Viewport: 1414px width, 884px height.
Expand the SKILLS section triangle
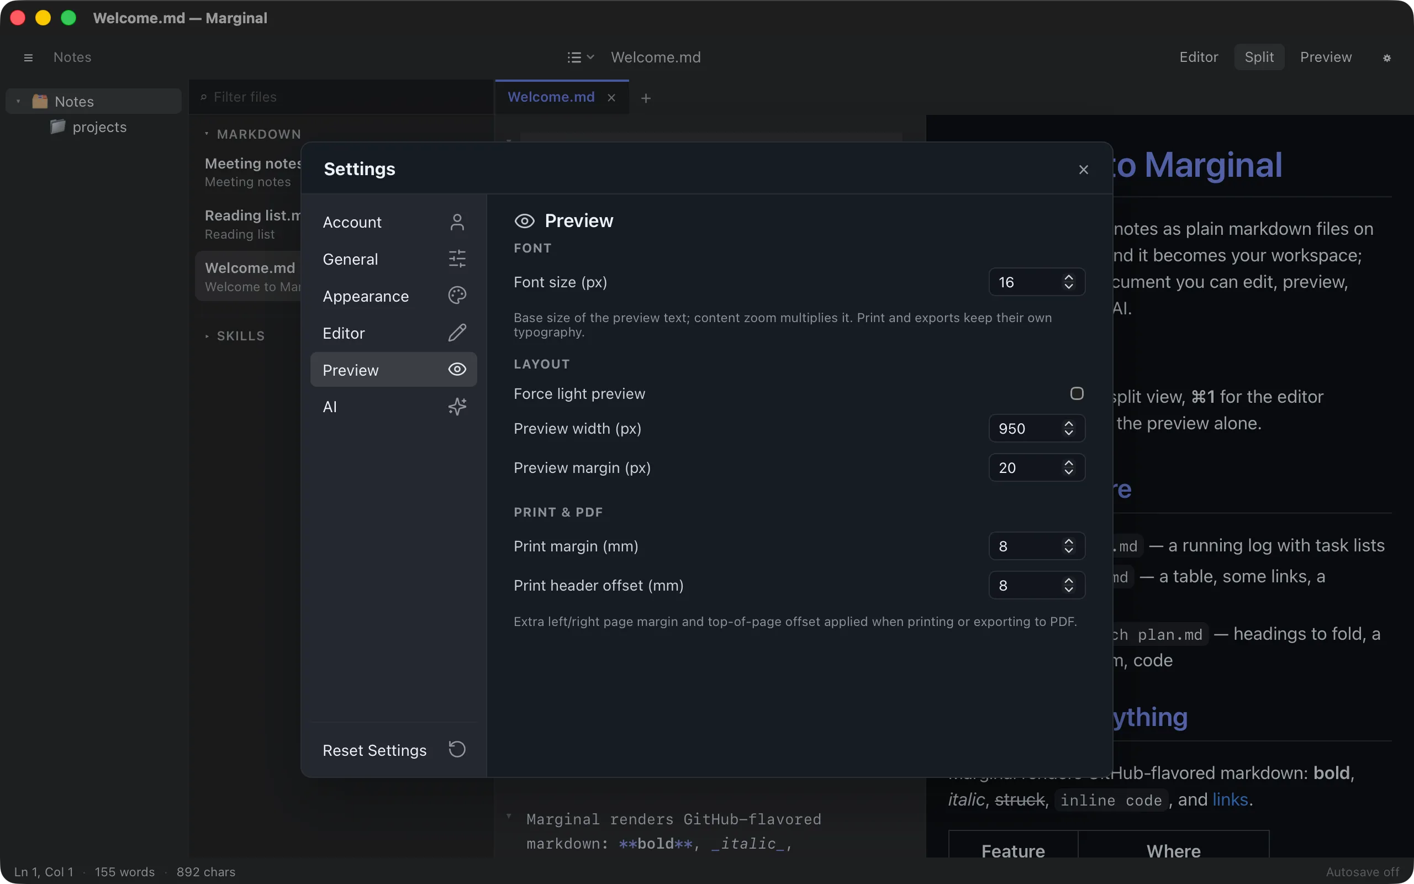(206, 336)
